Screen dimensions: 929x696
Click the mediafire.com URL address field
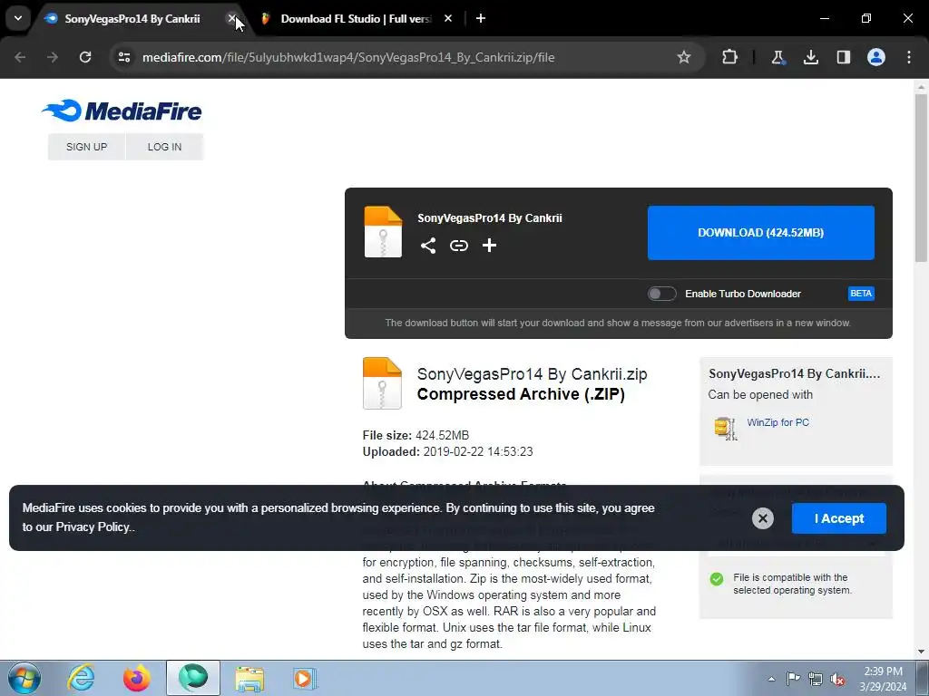pos(348,57)
